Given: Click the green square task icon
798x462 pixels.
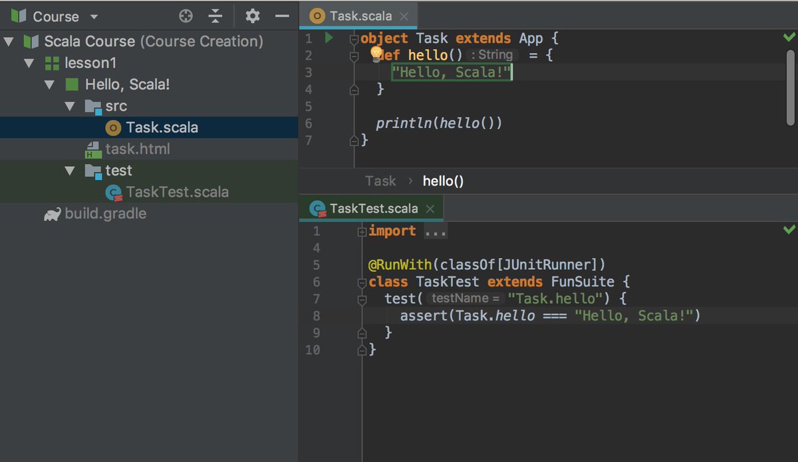Looking at the screenshot, I should [x=72, y=84].
